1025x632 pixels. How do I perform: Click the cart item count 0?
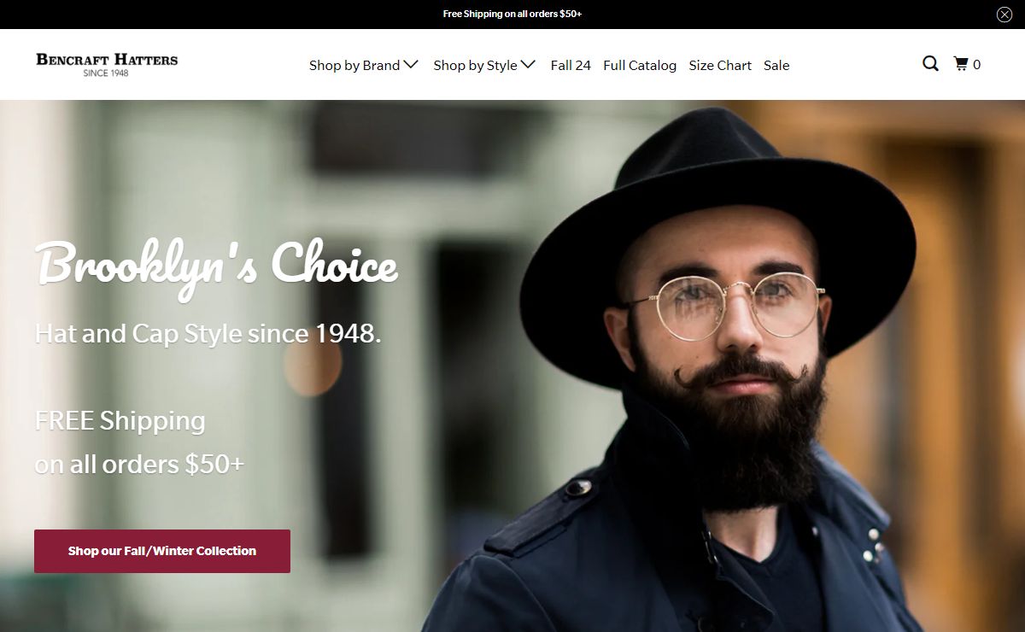(x=976, y=65)
